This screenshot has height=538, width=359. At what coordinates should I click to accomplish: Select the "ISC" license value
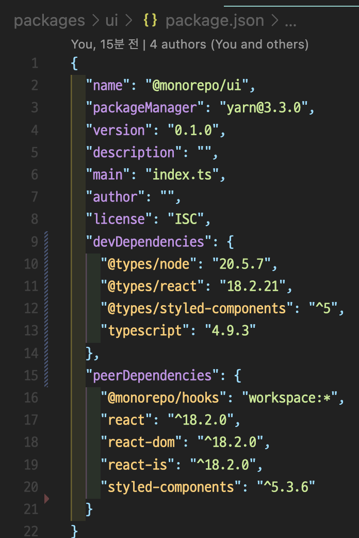coord(186,219)
